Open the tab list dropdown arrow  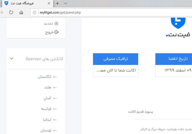coord(65,4)
